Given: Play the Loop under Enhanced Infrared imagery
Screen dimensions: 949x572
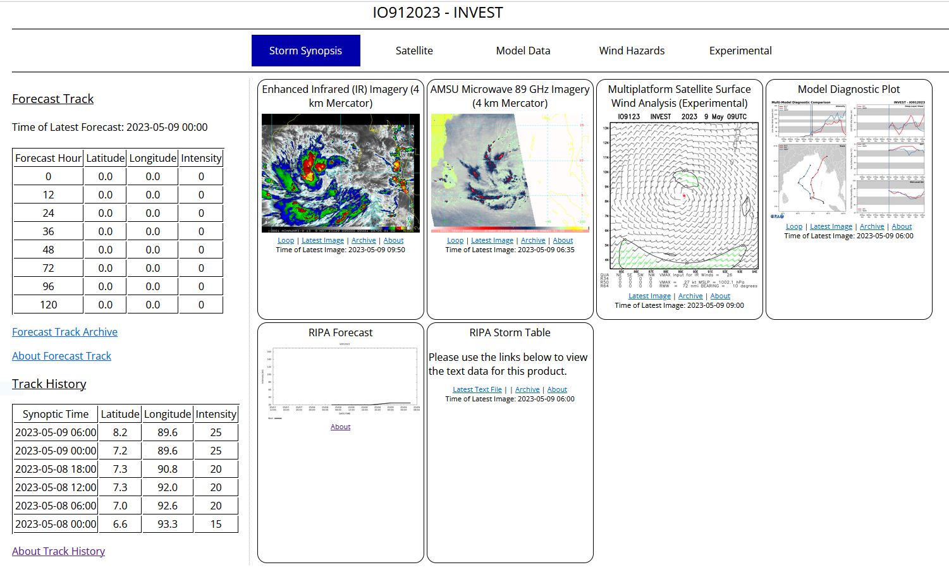Looking at the screenshot, I should pyautogui.click(x=286, y=240).
